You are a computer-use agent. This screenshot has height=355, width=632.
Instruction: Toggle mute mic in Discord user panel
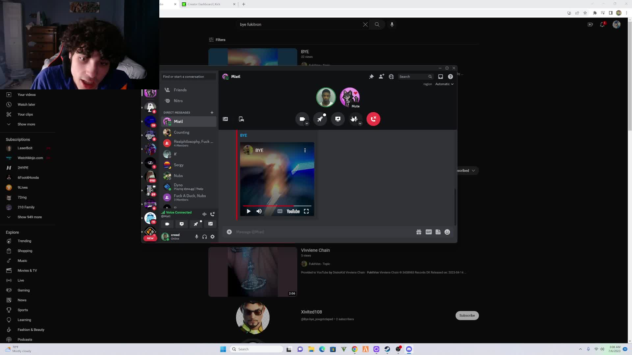[x=197, y=237]
